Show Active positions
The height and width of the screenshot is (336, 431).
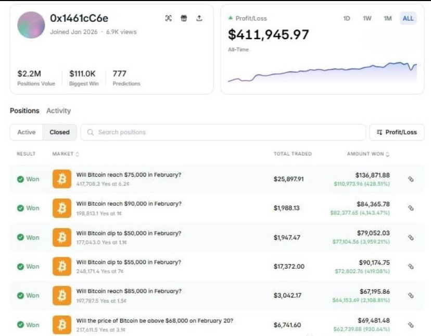tap(27, 132)
